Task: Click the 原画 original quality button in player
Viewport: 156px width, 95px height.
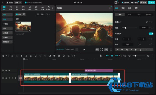Action: pyautogui.click(x=97, y=49)
